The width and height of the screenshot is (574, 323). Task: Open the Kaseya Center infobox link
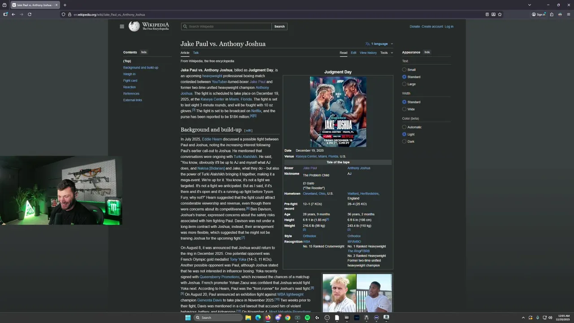pyautogui.click(x=306, y=157)
